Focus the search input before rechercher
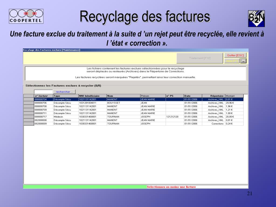 (x=43, y=92)
